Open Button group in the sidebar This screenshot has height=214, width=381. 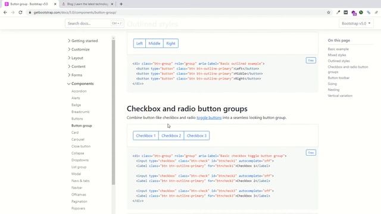[x=82, y=125]
